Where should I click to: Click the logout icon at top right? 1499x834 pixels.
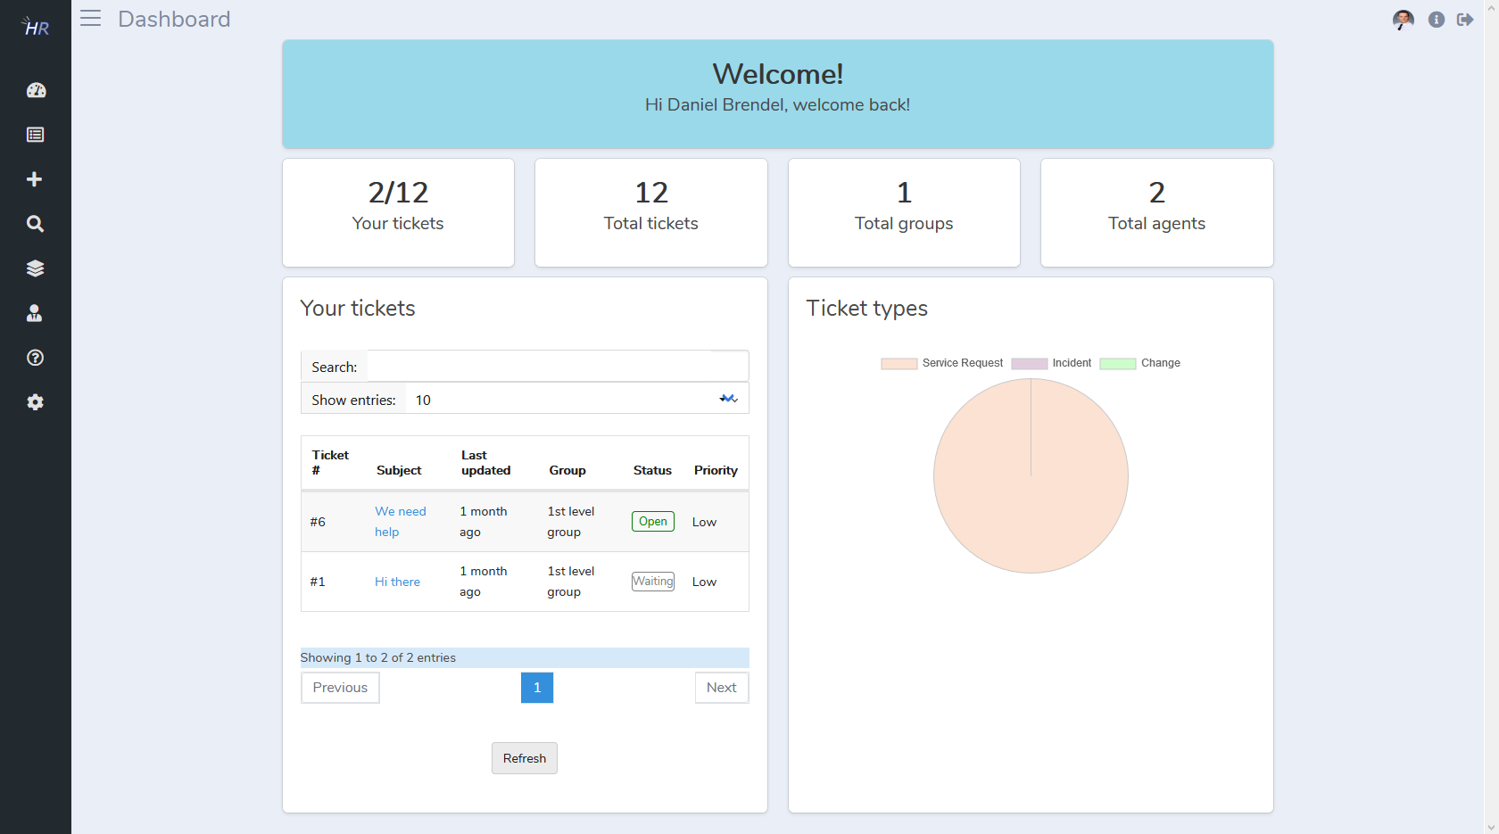click(1465, 20)
